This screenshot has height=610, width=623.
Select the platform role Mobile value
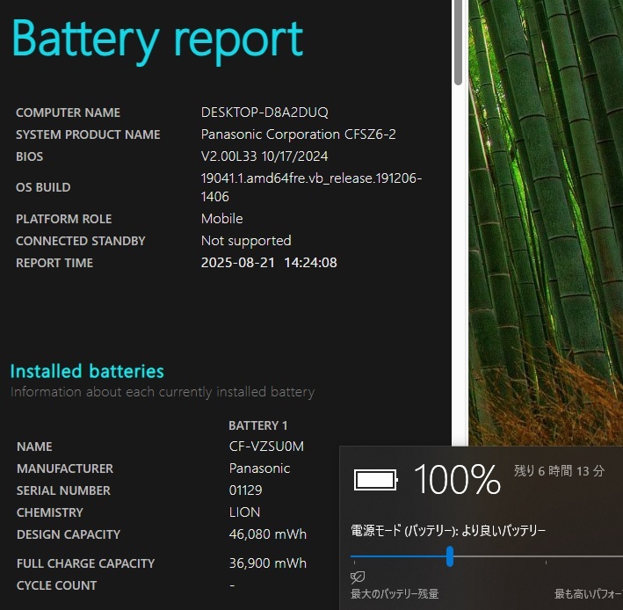click(x=221, y=219)
